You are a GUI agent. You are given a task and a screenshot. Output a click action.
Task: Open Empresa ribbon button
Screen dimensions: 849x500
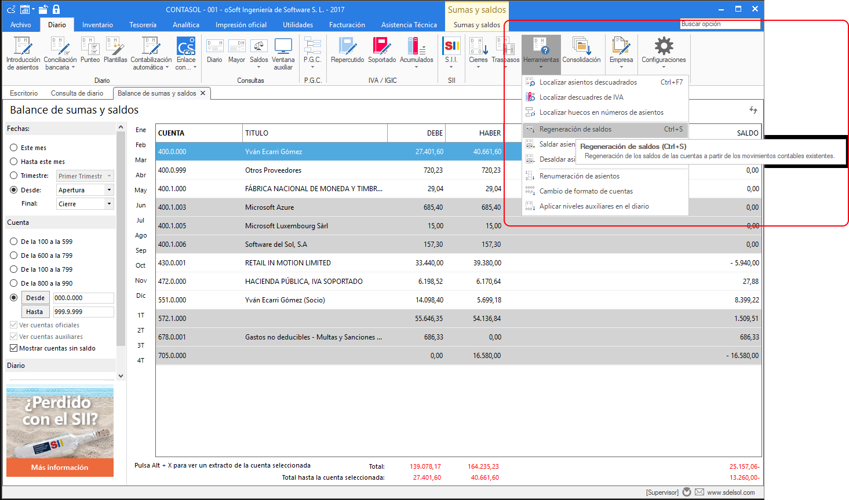point(621,53)
